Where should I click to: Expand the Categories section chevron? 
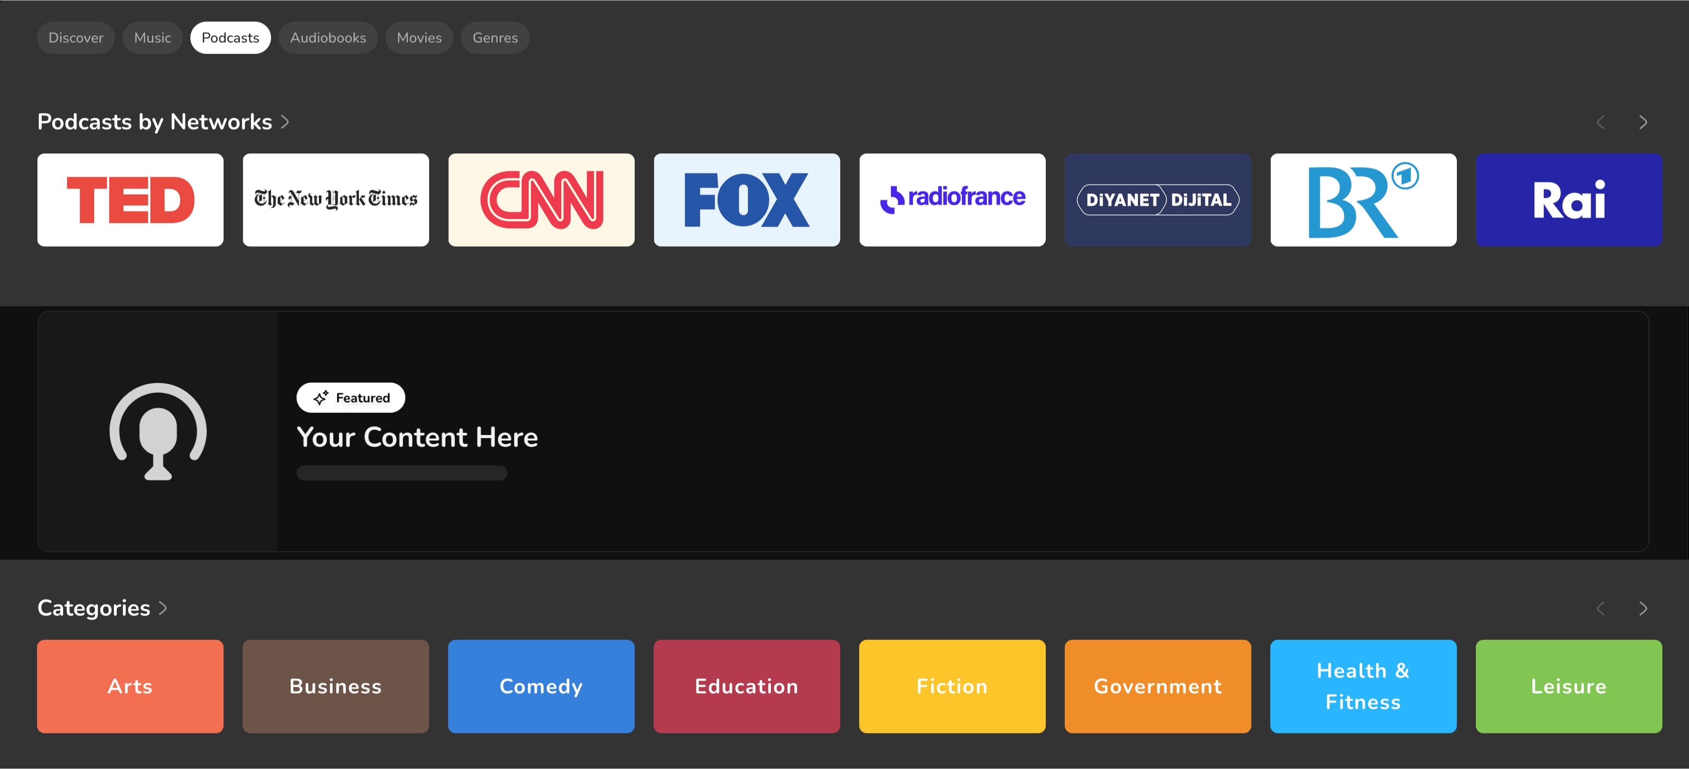(163, 609)
